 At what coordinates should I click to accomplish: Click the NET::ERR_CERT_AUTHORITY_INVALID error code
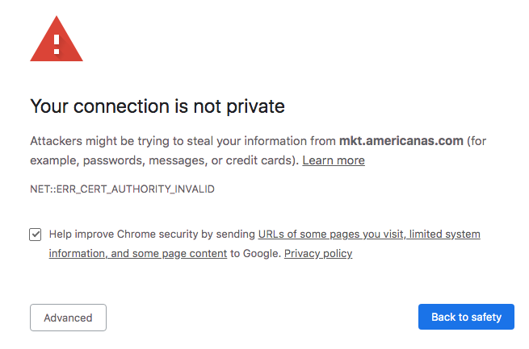pyautogui.click(x=122, y=189)
